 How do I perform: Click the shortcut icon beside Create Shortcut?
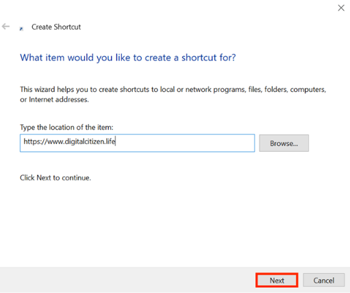(x=21, y=29)
